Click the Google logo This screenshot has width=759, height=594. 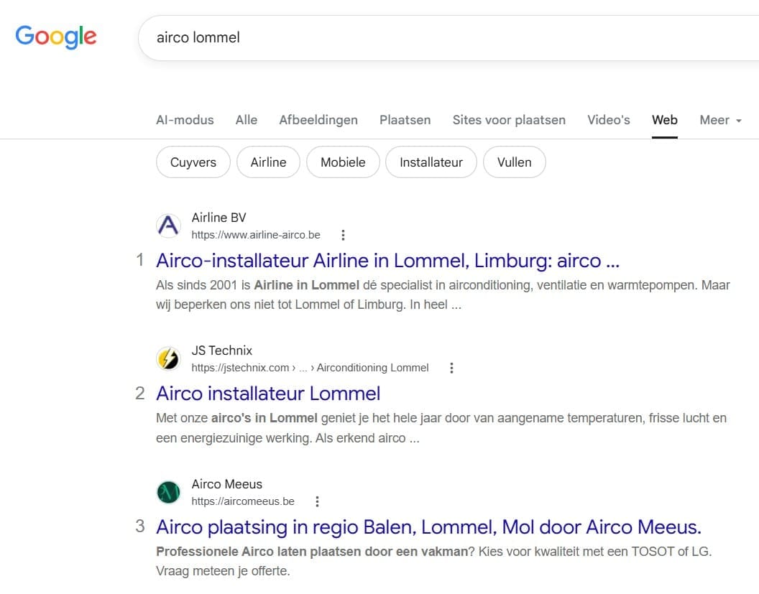click(56, 37)
